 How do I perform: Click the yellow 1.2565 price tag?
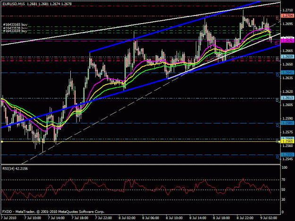click(287, 141)
